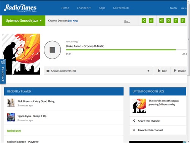Viewport: 190px width, 143px height.
Task: Expand the Show Comments (0) bar
Action: click(x=98, y=71)
